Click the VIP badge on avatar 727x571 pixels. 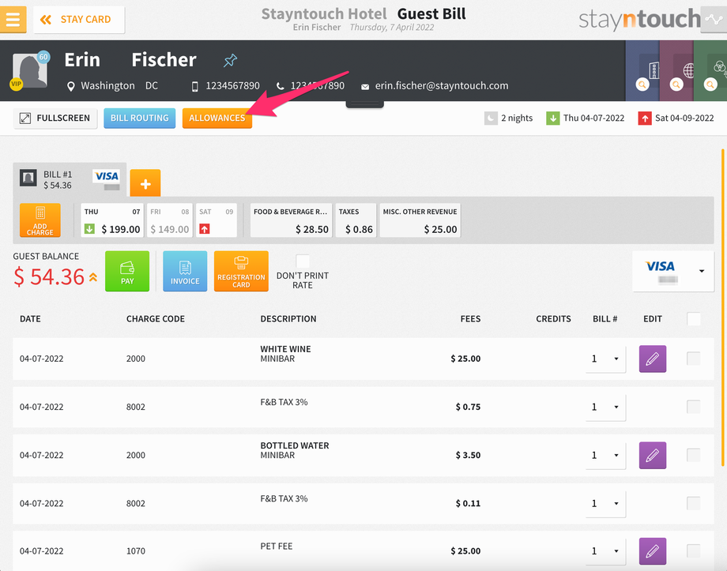click(x=17, y=84)
